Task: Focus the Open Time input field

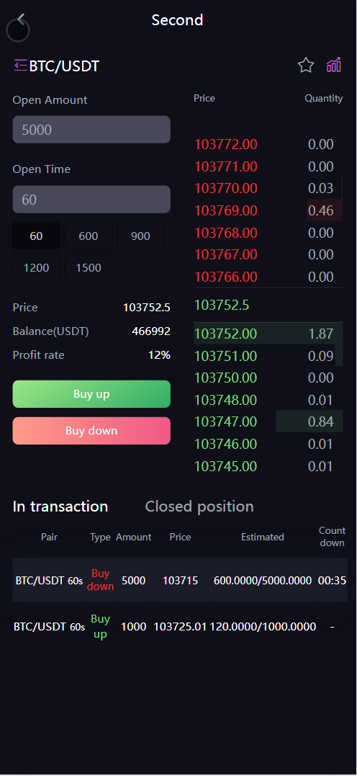Action: (91, 200)
